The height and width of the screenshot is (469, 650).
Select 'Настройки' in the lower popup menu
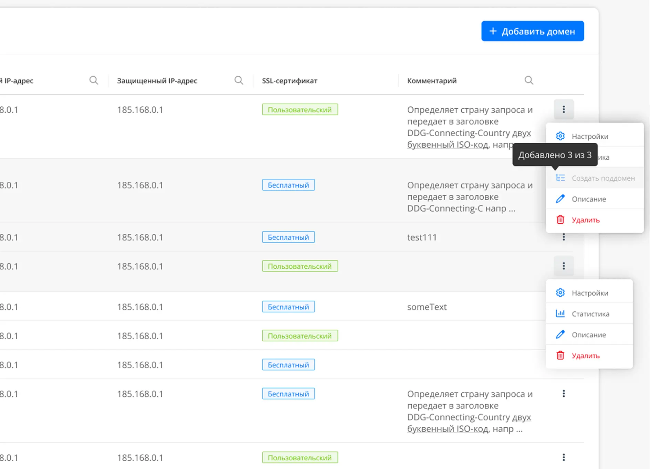coord(589,293)
